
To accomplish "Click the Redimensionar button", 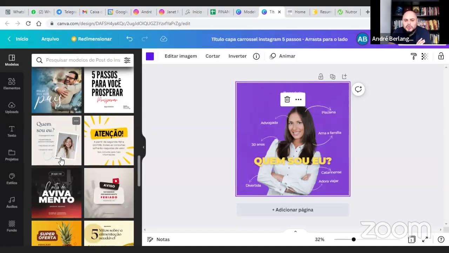I will (x=92, y=39).
